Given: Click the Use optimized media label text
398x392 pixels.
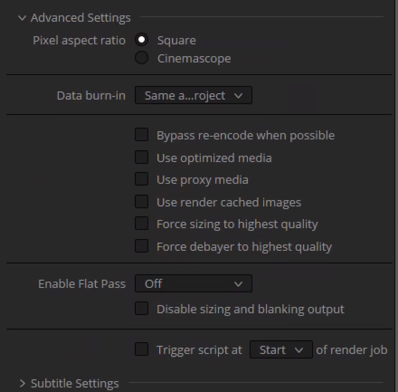Looking at the screenshot, I should pyautogui.click(x=214, y=158).
